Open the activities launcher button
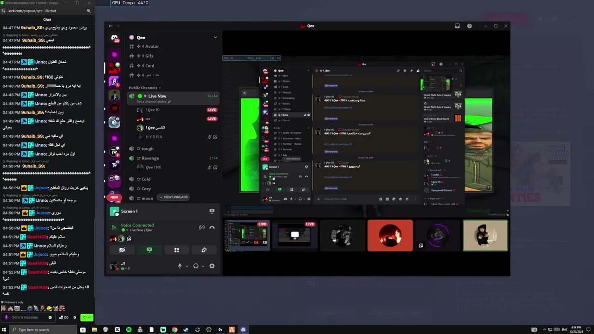This screenshot has width=594, height=334. [x=177, y=250]
